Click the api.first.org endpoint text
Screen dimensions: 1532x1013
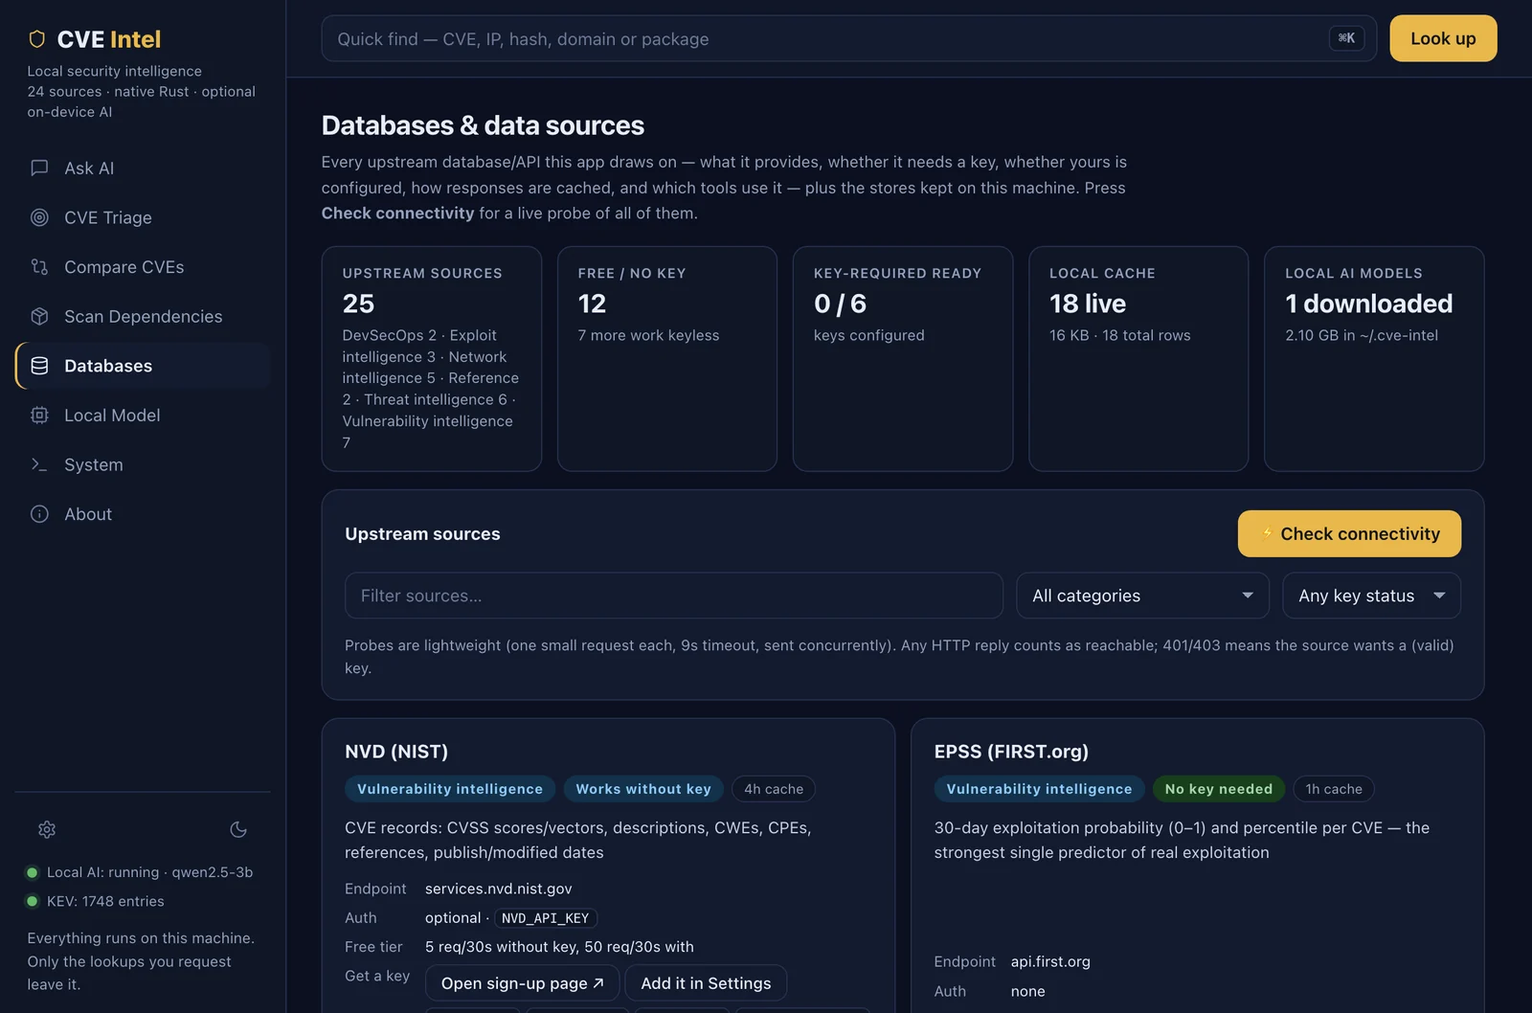(1050, 961)
